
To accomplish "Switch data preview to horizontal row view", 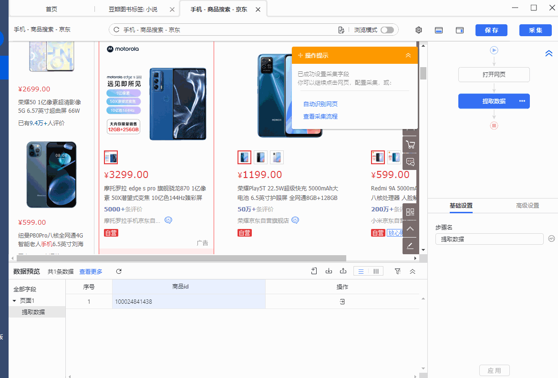I will click(361, 271).
